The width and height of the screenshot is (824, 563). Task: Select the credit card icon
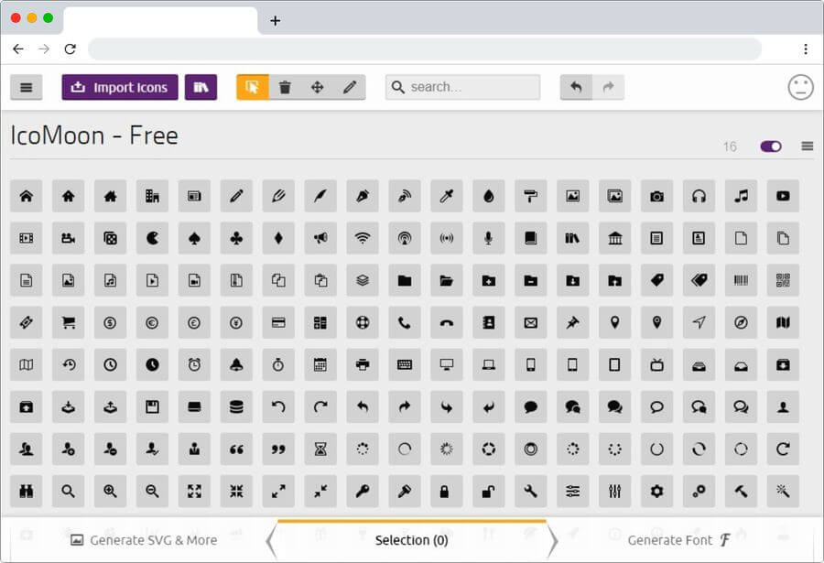278,322
